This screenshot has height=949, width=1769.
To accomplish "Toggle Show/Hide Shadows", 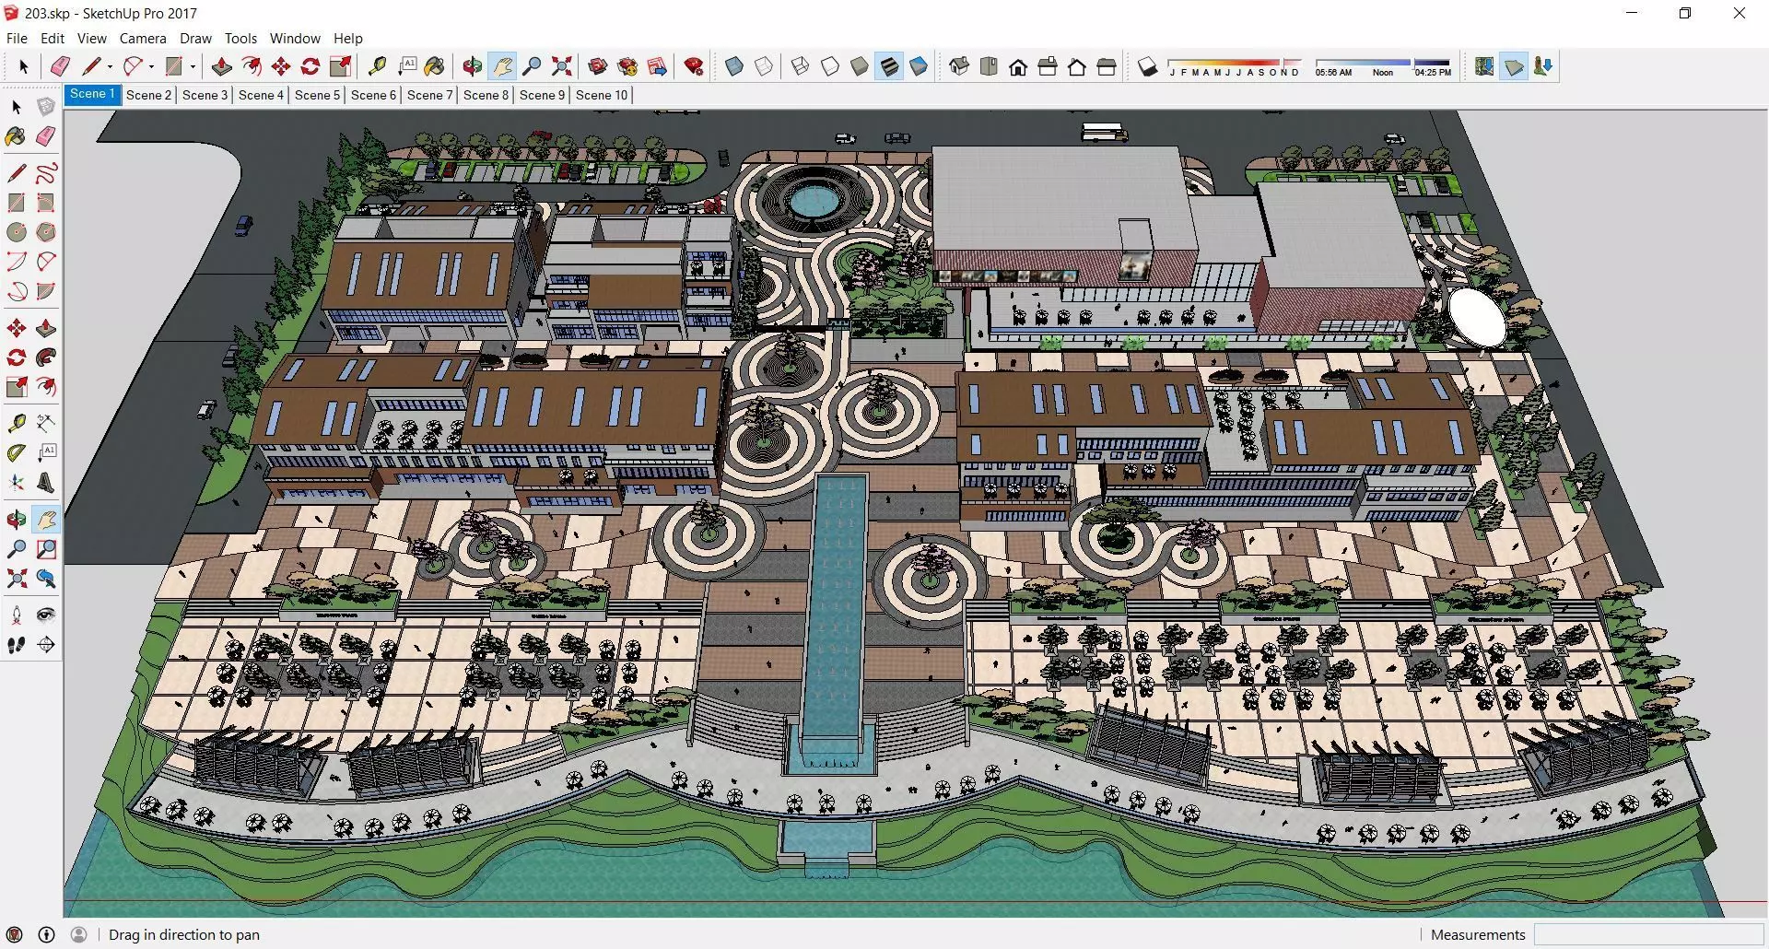I will [x=1147, y=66].
